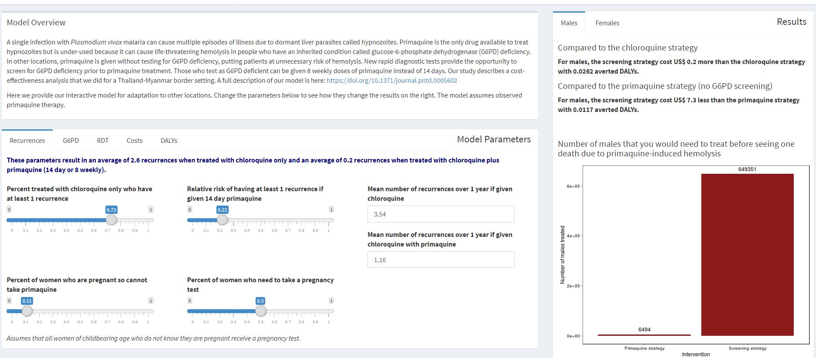Select the Costs tab
816x358 pixels.
(x=134, y=140)
